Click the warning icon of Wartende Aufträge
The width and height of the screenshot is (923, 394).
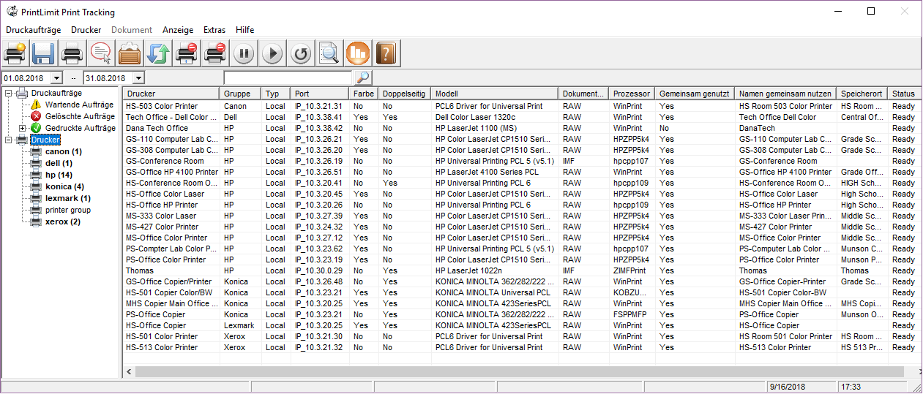[36, 105]
